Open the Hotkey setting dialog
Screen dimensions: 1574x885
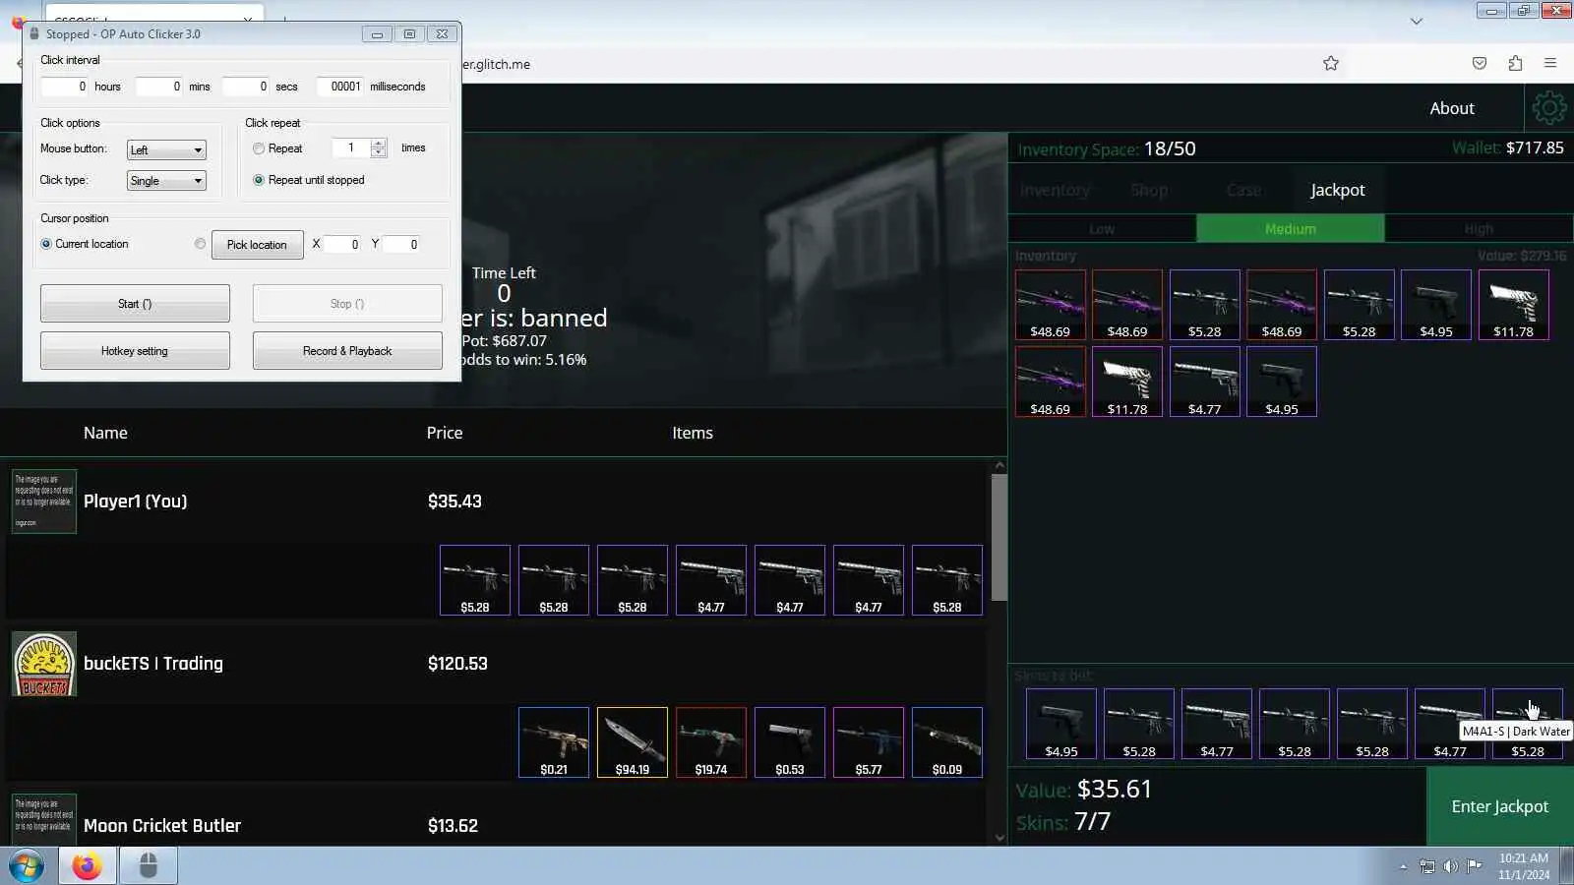(x=135, y=351)
